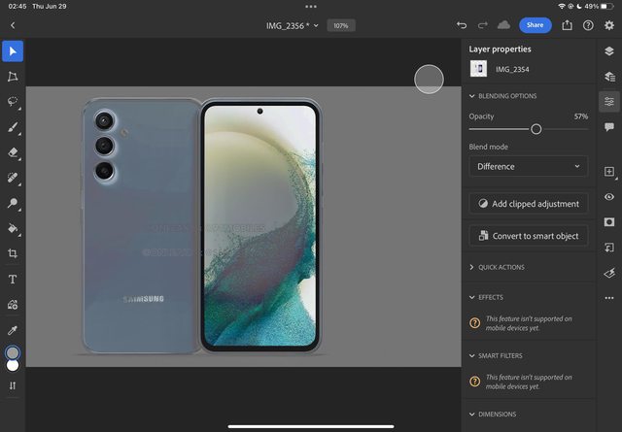The height and width of the screenshot is (432, 622).
Task: Select the Transform tool
Action: [13, 76]
